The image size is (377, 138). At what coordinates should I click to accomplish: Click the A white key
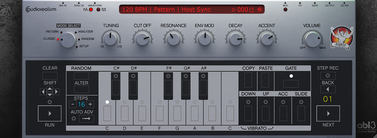click(195, 113)
